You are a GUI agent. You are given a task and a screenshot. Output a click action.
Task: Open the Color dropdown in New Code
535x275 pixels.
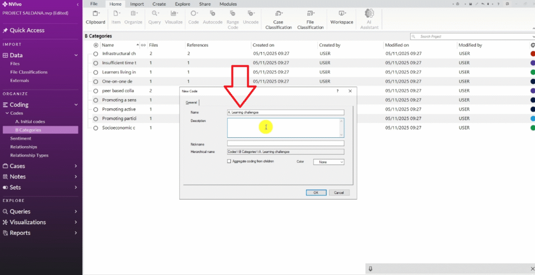tap(328, 162)
